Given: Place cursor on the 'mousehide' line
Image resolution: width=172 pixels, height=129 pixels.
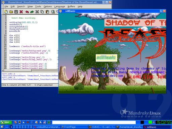Looking at the screenshot, I should (x=14, y=31).
